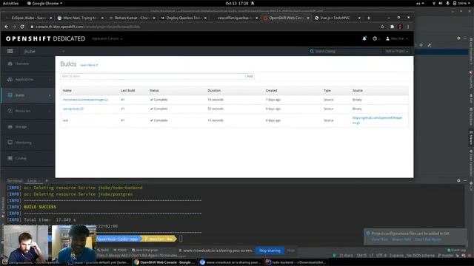Click Chrome forward navigation arrow
The image size is (474, 266).
pyautogui.click(x=14, y=27)
